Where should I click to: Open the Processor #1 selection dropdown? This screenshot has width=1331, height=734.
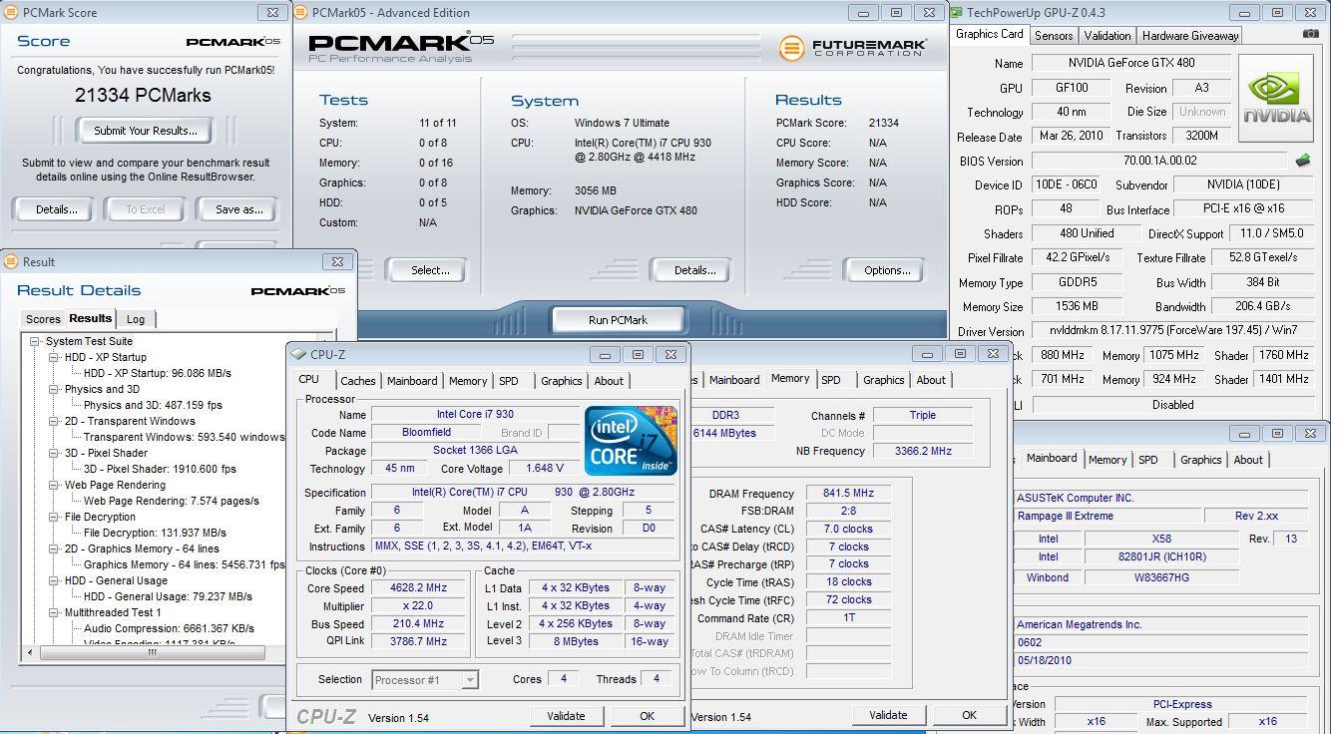[470, 680]
